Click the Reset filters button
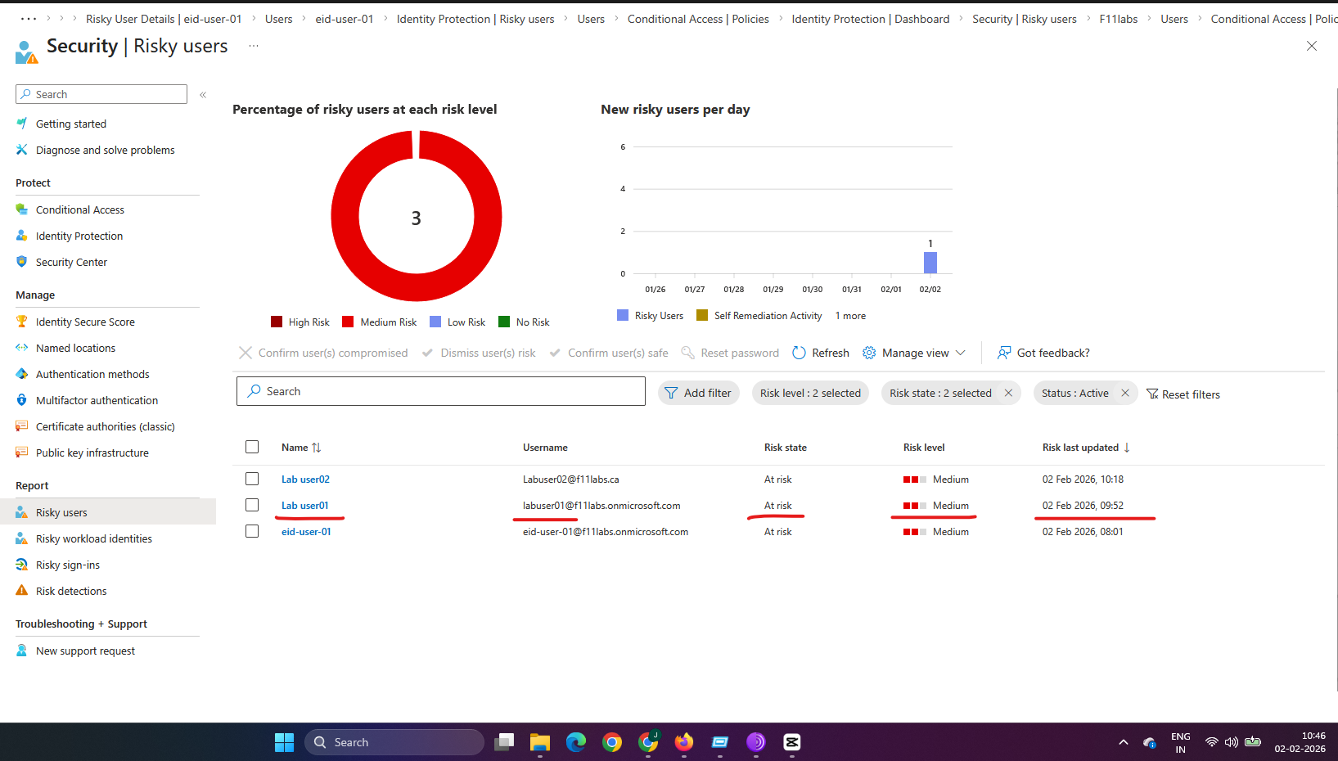The image size is (1338, 761). click(x=1183, y=394)
